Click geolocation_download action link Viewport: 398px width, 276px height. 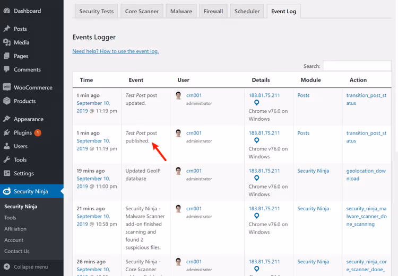coord(366,175)
